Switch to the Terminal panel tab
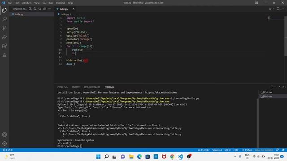Image resolution: width=287 pixels, height=161 pixels. tap(109, 87)
